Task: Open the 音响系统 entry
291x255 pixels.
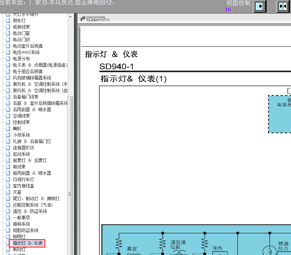Action: point(21,224)
